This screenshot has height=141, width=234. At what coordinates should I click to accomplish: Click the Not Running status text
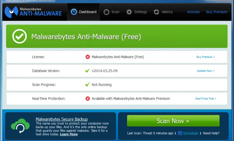click(x=102, y=85)
